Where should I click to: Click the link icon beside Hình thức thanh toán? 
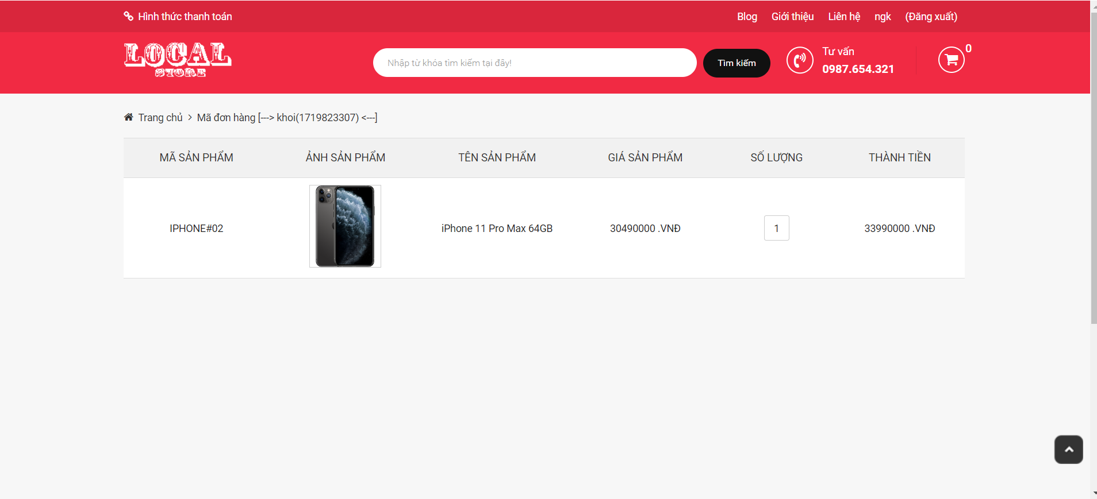(128, 16)
